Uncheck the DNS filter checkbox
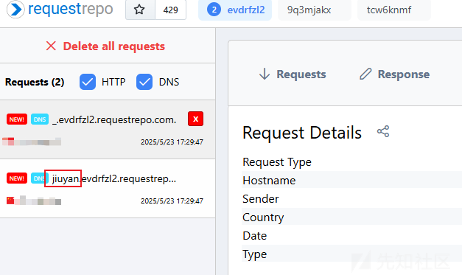Screen dimensions: 462x275 (144, 82)
